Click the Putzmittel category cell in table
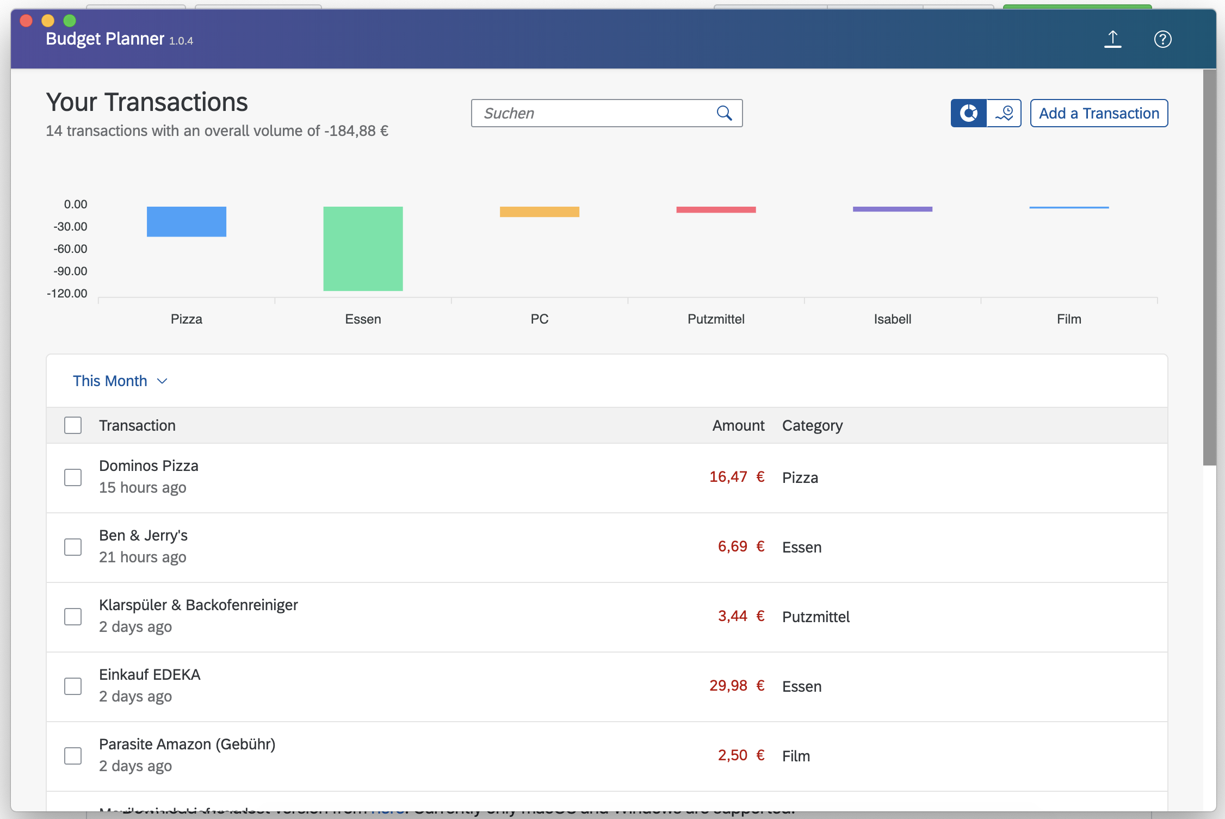Viewport: 1225px width, 819px height. 816,617
